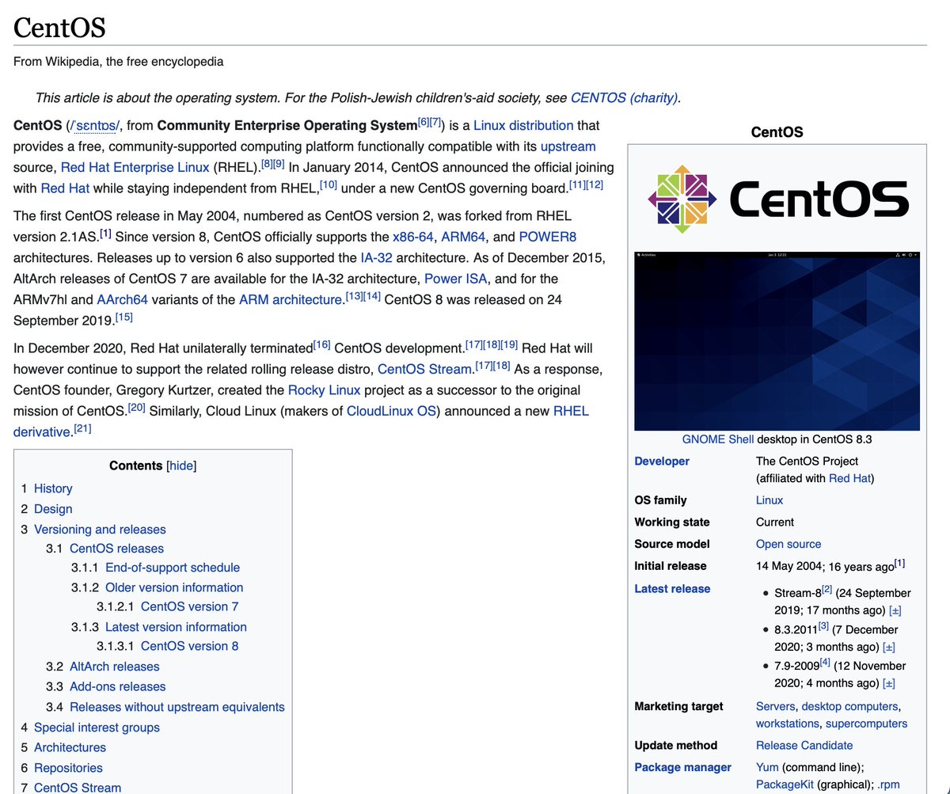
Task: Click the .rpm link
Action: [x=887, y=785]
